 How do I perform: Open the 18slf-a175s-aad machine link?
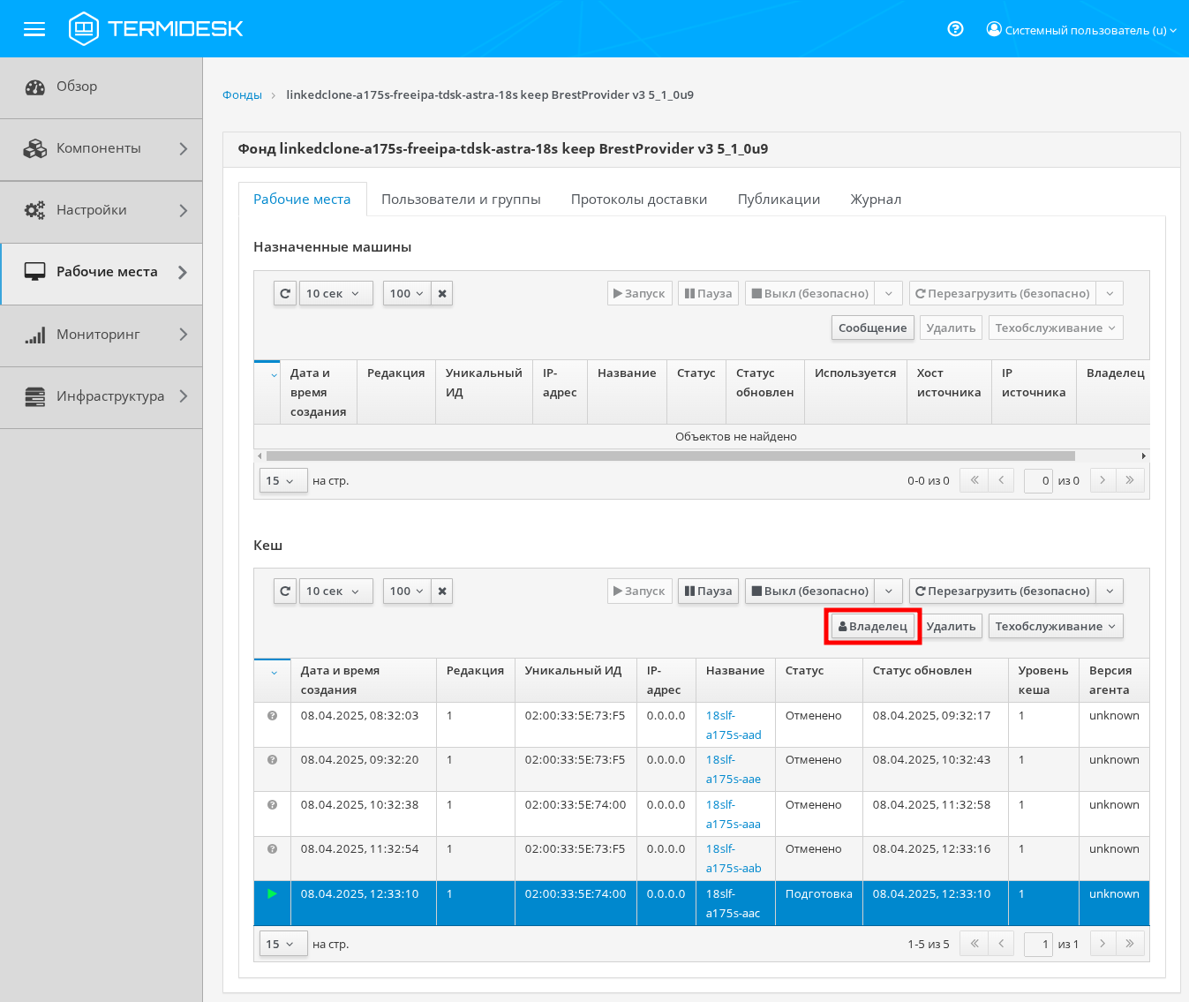pyautogui.click(x=733, y=725)
